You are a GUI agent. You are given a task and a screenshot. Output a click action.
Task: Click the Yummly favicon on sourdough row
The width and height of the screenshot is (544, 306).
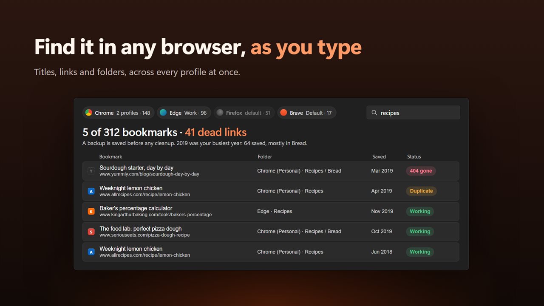pyautogui.click(x=91, y=171)
